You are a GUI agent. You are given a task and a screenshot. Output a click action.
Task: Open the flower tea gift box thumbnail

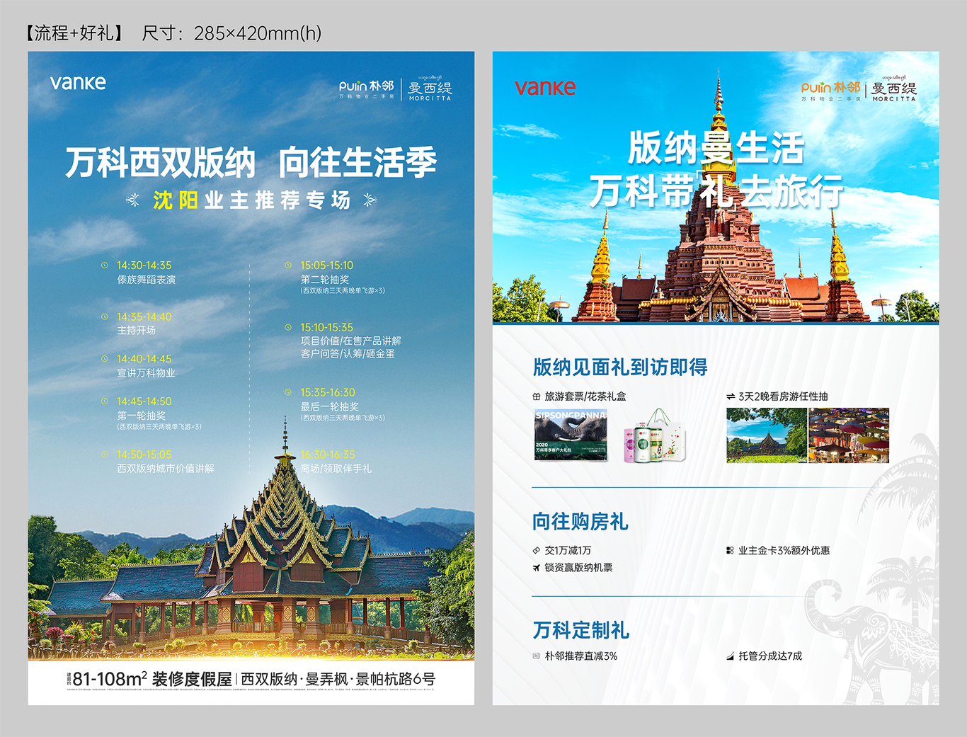point(655,435)
